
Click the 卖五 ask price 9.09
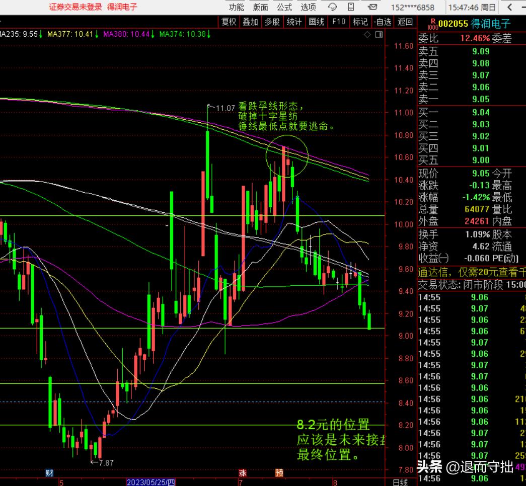[x=481, y=51]
